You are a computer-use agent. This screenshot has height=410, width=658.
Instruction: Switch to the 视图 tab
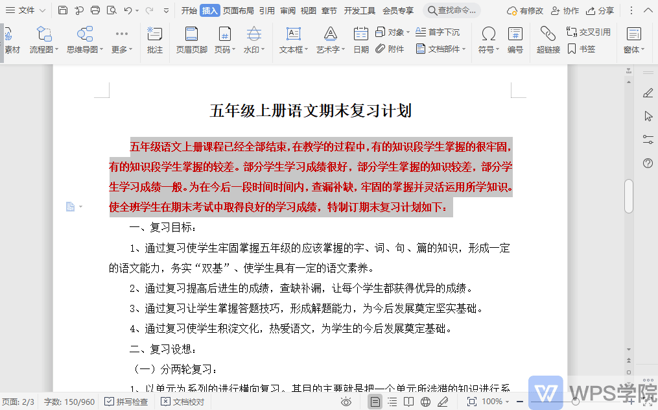point(309,10)
